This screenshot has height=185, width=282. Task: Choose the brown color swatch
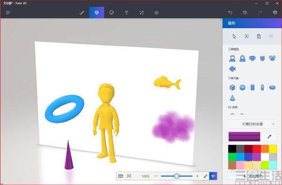coord(232,165)
